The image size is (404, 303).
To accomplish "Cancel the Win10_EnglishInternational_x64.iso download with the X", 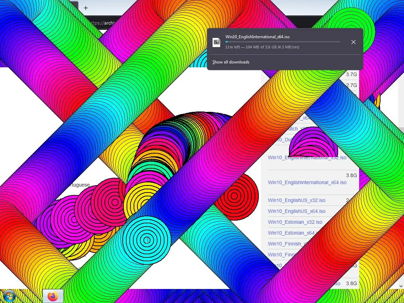I will (353, 42).
